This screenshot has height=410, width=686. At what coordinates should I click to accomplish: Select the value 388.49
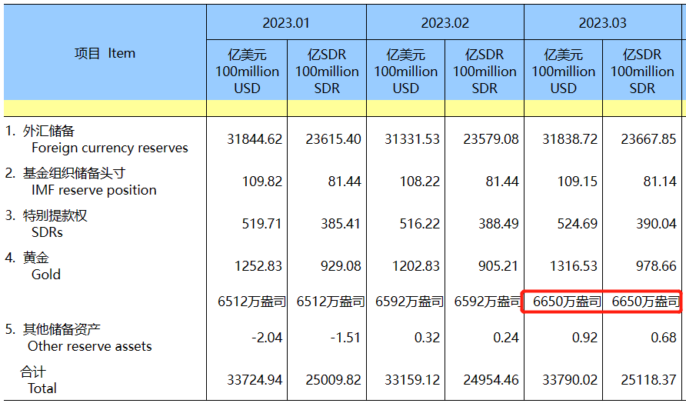(x=498, y=224)
